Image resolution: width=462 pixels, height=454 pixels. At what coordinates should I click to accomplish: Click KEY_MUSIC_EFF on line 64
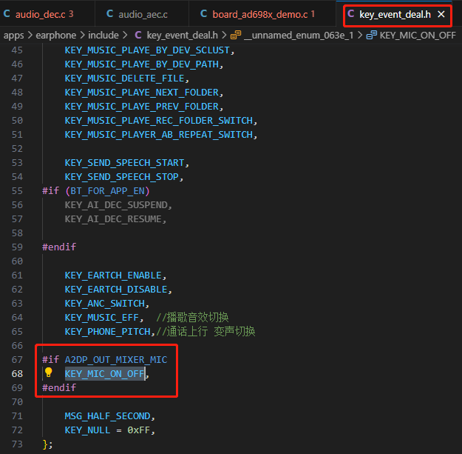coord(102,318)
